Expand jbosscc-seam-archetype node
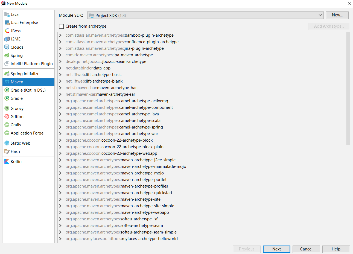The image size is (353, 254). (x=60, y=62)
